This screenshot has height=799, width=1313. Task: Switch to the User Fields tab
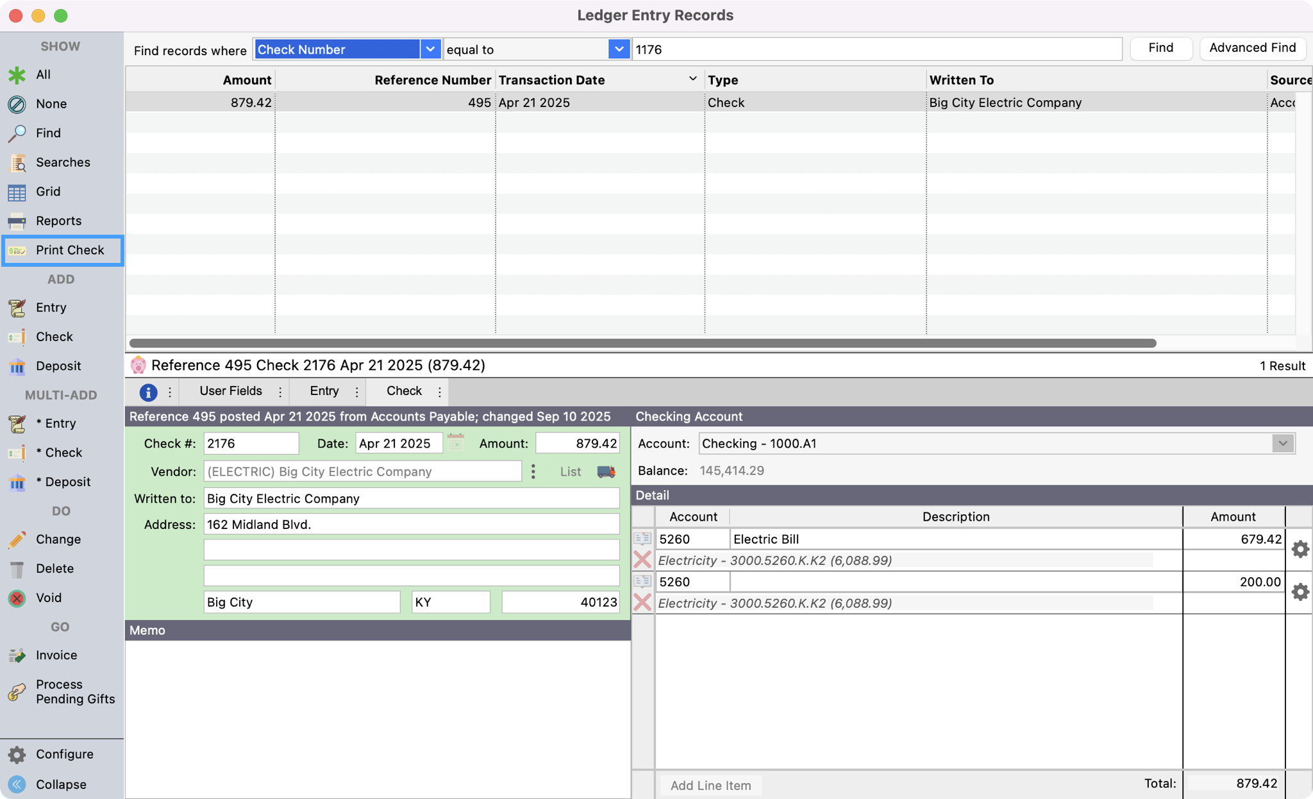[x=230, y=391]
